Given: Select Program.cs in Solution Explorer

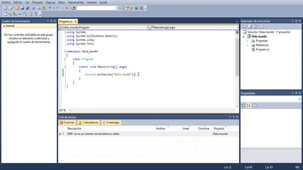Looking at the screenshot, I should pos(262,50).
